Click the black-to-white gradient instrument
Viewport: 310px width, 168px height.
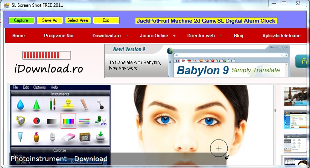(x=52, y=121)
